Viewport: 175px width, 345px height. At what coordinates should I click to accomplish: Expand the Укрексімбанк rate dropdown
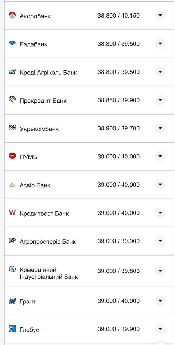point(160,128)
